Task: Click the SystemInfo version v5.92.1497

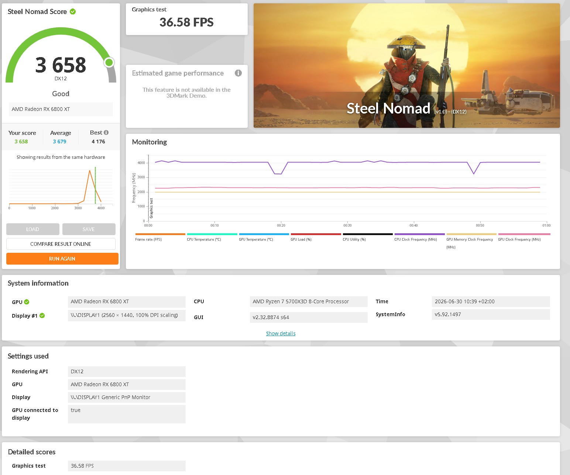Action: [x=491, y=314]
